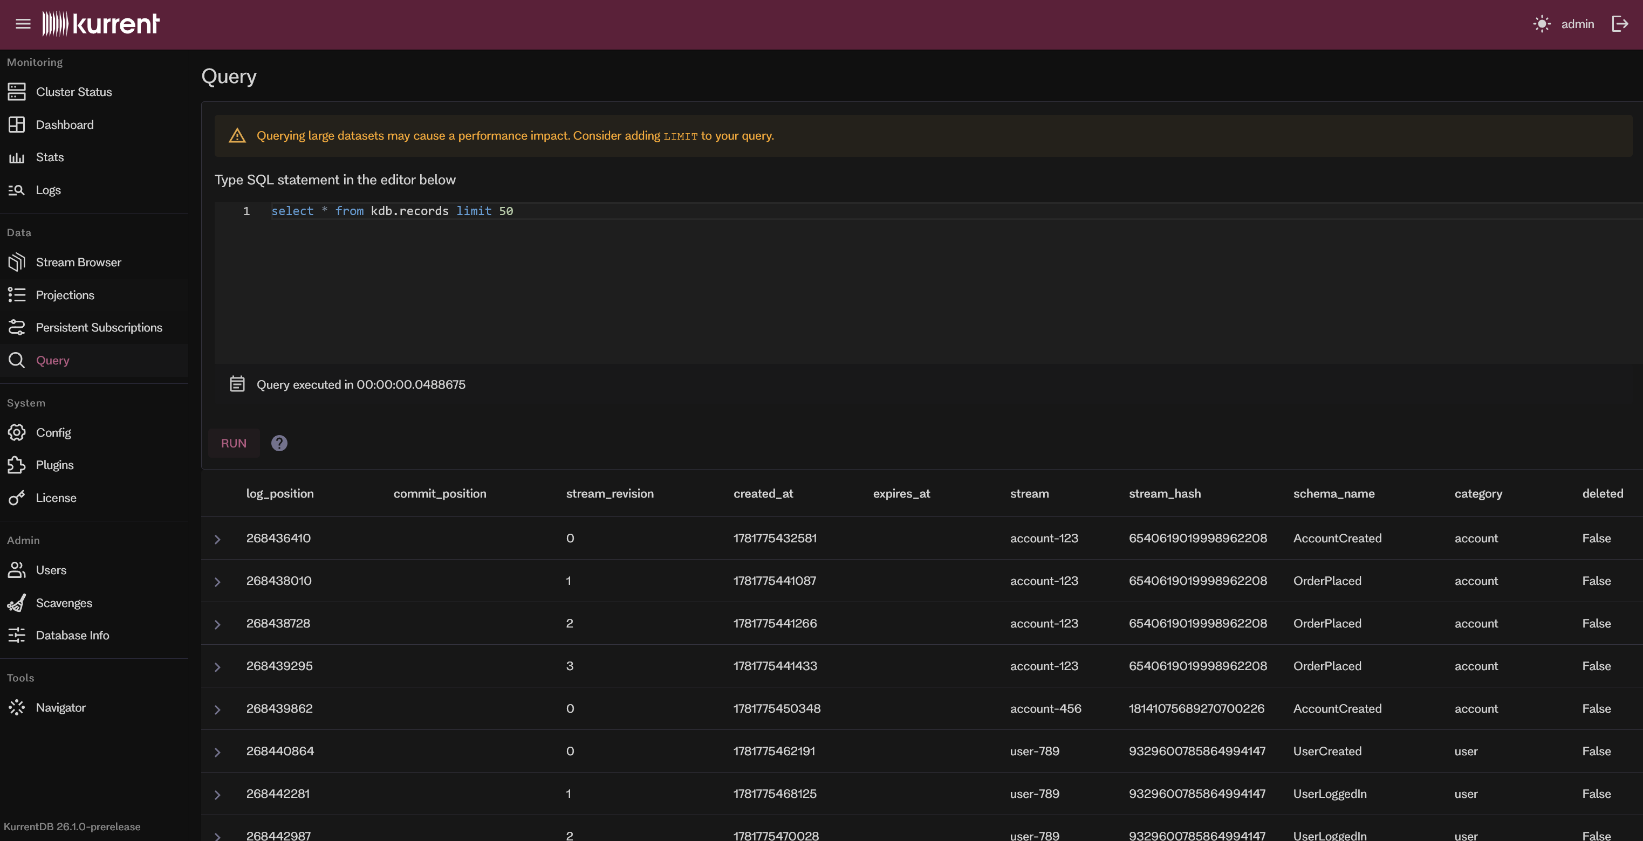The image size is (1643, 841).
Task: Click created_at column header
Action: point(763,493)
